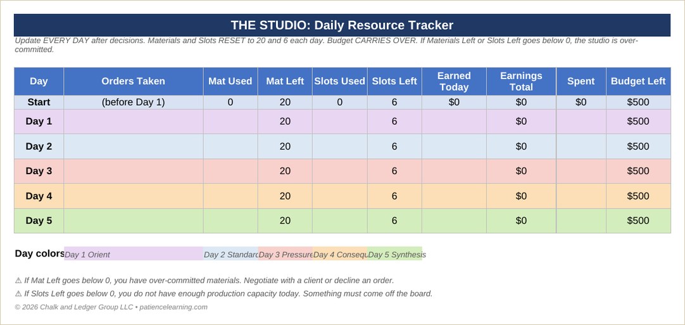Click the Day 4 Slots Left value 6
685x325 pixels.
point(394,196)
